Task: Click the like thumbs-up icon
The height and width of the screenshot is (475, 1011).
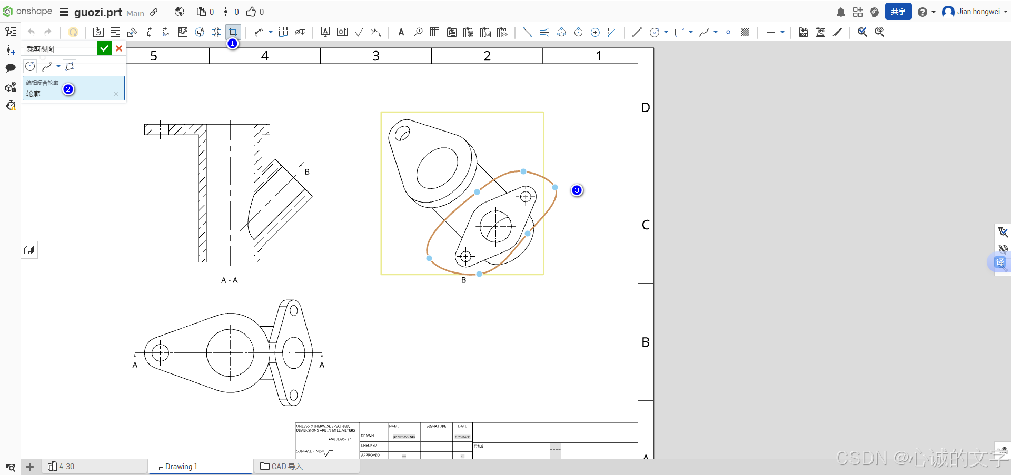Action: pyautogui.click(x=251, y=12)
